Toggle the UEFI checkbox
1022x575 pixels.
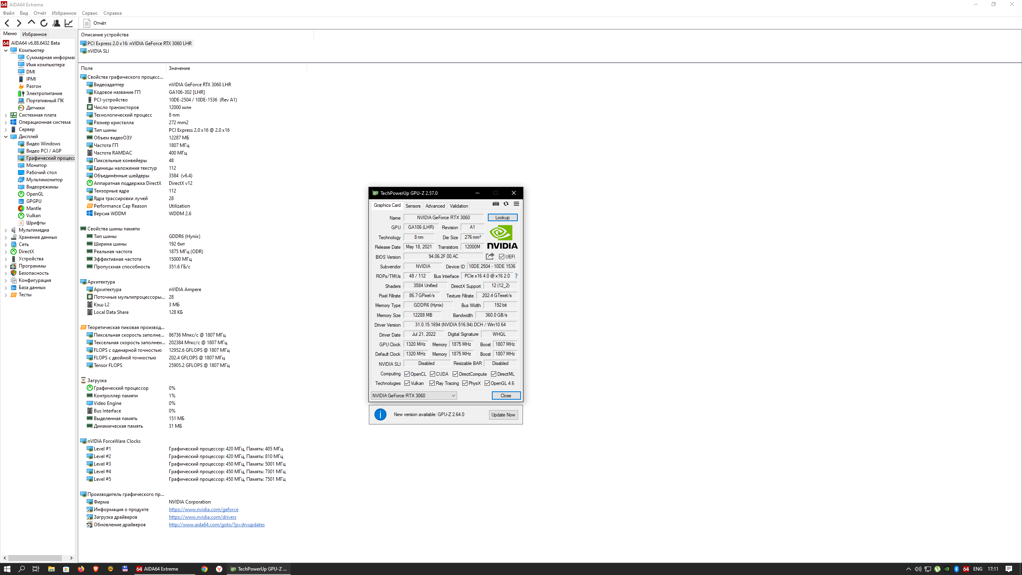tap(501, 257)
